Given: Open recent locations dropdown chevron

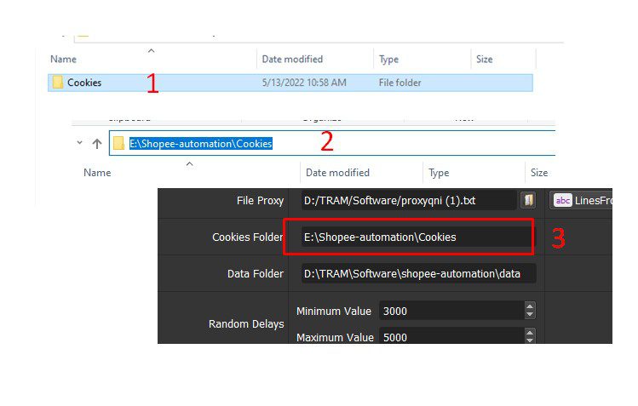Looking at the screenshot, I should (x=79, y=143).
